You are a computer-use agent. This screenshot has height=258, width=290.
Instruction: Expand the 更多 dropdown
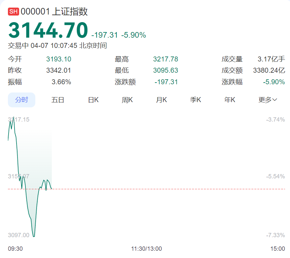[x=268, y=100]
